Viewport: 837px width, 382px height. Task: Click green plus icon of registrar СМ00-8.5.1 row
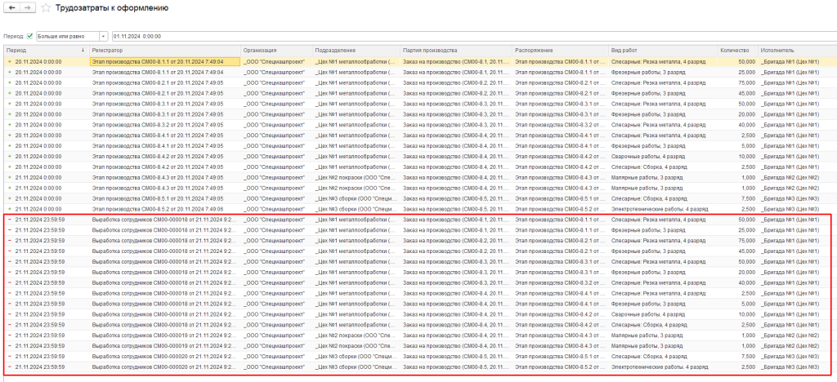coord(9,198)
